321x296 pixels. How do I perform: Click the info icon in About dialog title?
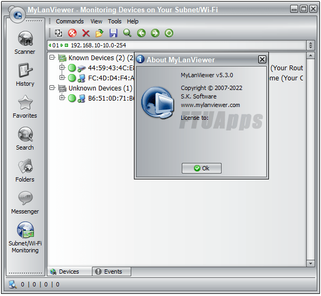click(140, 59)
